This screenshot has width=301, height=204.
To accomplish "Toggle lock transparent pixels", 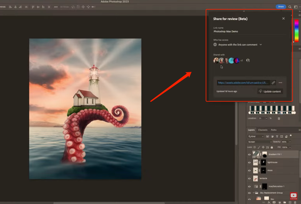I will click(x=254, y=147).
